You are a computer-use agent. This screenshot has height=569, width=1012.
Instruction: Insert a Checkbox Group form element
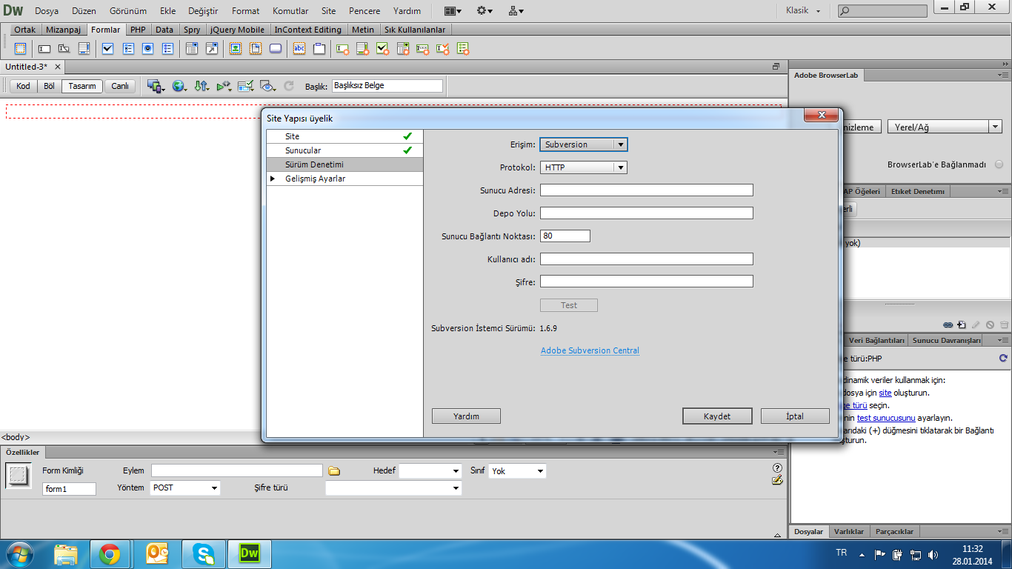click(128, 49)
